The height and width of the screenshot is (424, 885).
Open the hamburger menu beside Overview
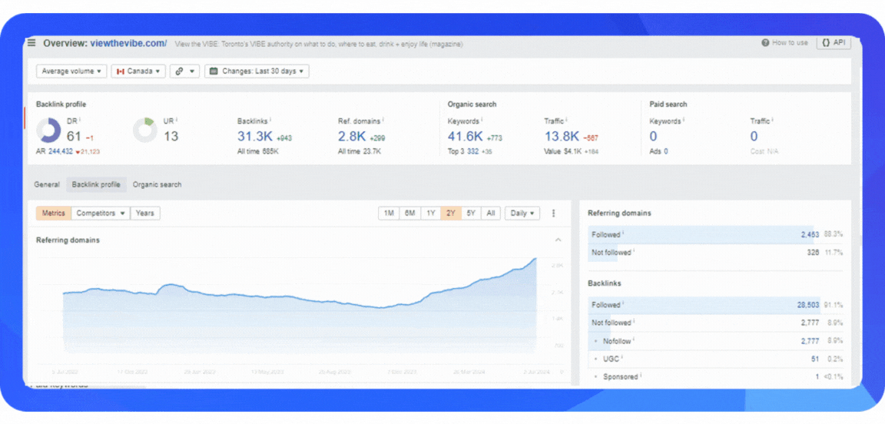31,43
